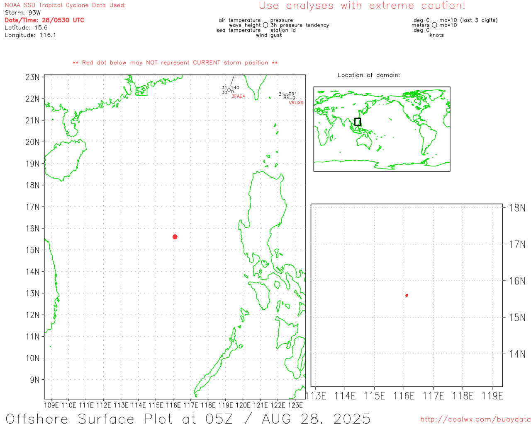Click the 'Longitude: 116.1' text
The image size is (531, 424).
point(30,35)
